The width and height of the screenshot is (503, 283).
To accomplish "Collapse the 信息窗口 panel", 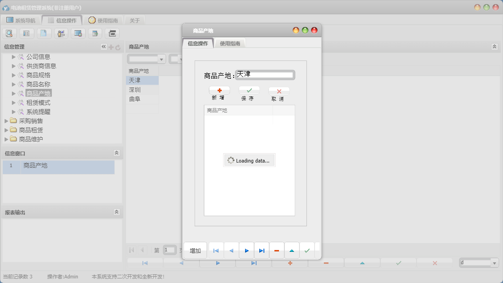I will 116,153.
